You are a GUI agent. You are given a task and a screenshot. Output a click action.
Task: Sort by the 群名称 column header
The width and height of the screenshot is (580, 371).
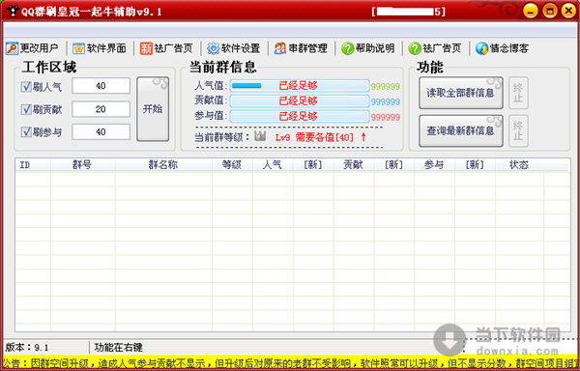(163, 165)
